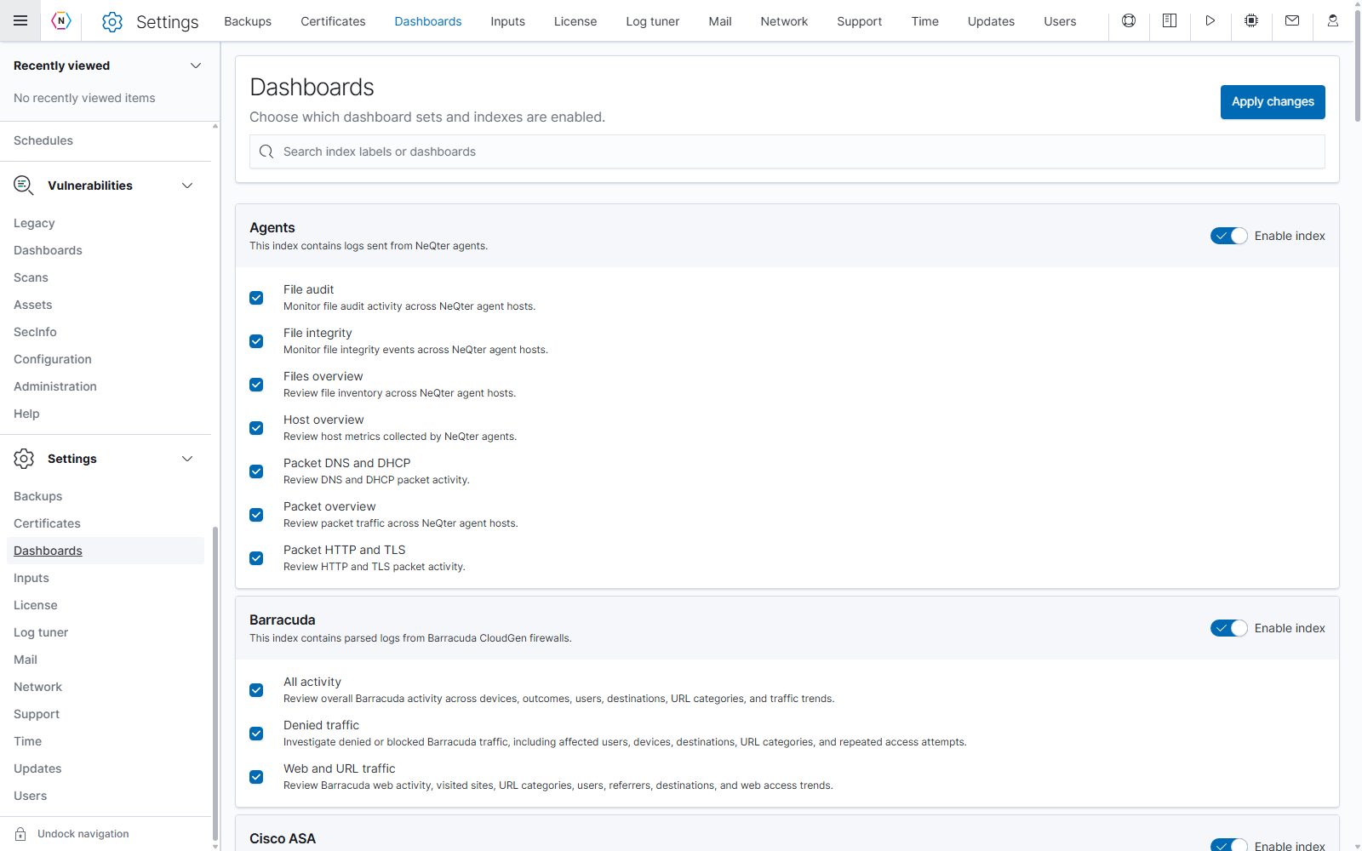Click the Settings gear icon in header
This screenshot has width=1362, height=851.
pyautogui.click(x=112, y=21)
